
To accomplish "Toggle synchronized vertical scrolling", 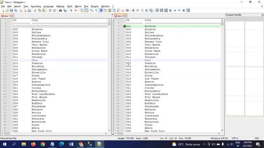I will coord(81,10).
